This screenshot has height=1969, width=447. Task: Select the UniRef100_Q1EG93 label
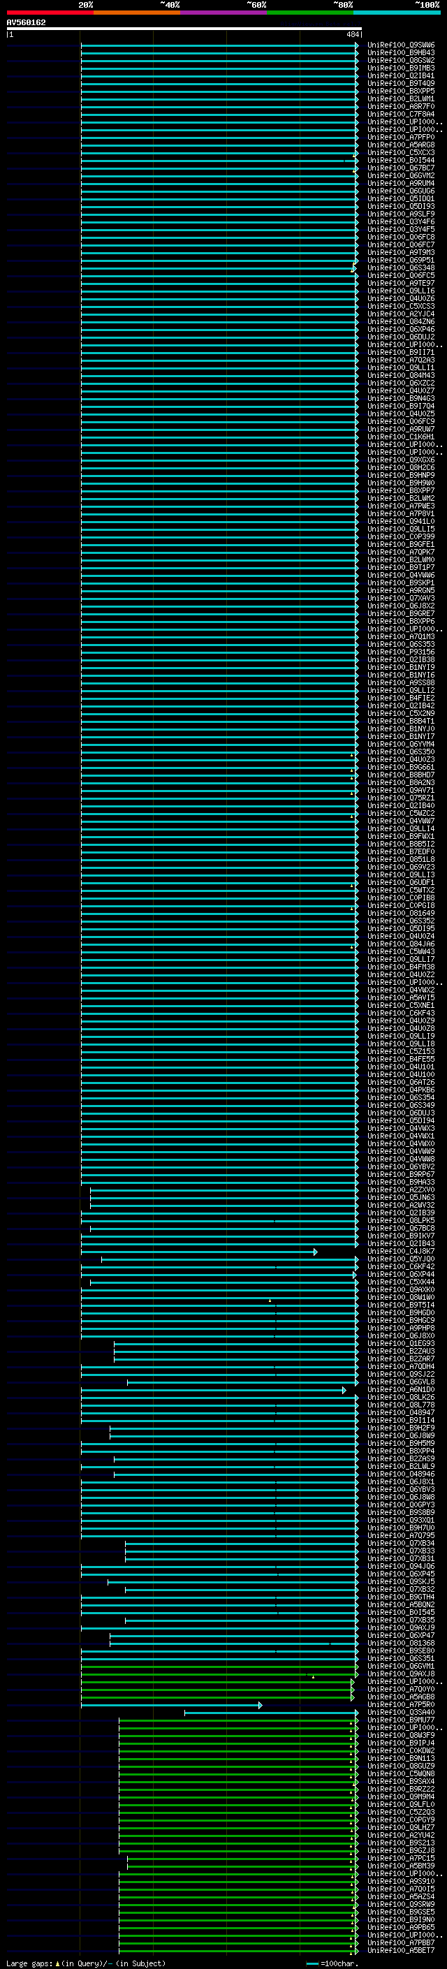click(401, 1344)
